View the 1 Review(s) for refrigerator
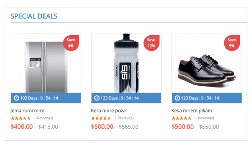 click(x=43, y=118)
